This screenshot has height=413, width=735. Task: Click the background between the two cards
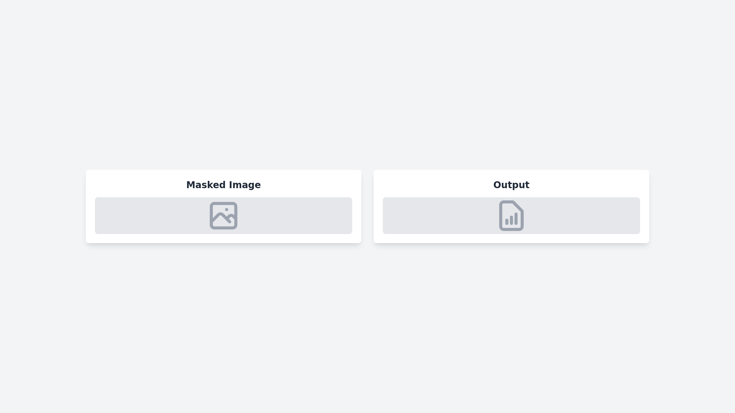click(367, 206)
